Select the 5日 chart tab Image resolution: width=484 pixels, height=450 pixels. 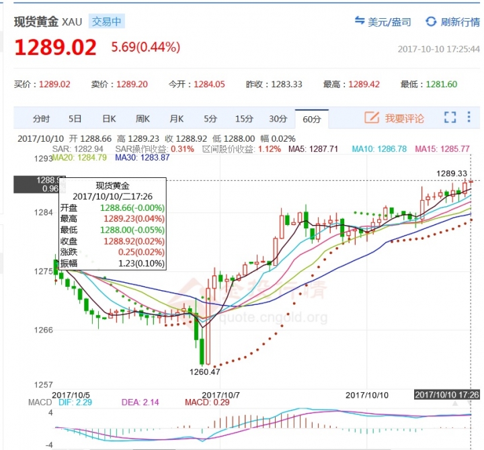75,119
